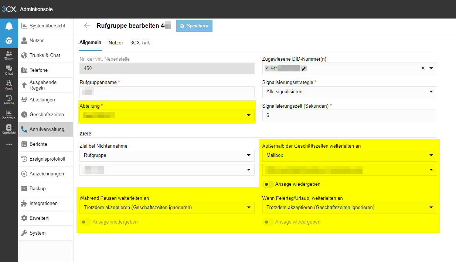456x262 pixels.
Task: Clear the DID numbers with X button
Action: click(423, 68)
